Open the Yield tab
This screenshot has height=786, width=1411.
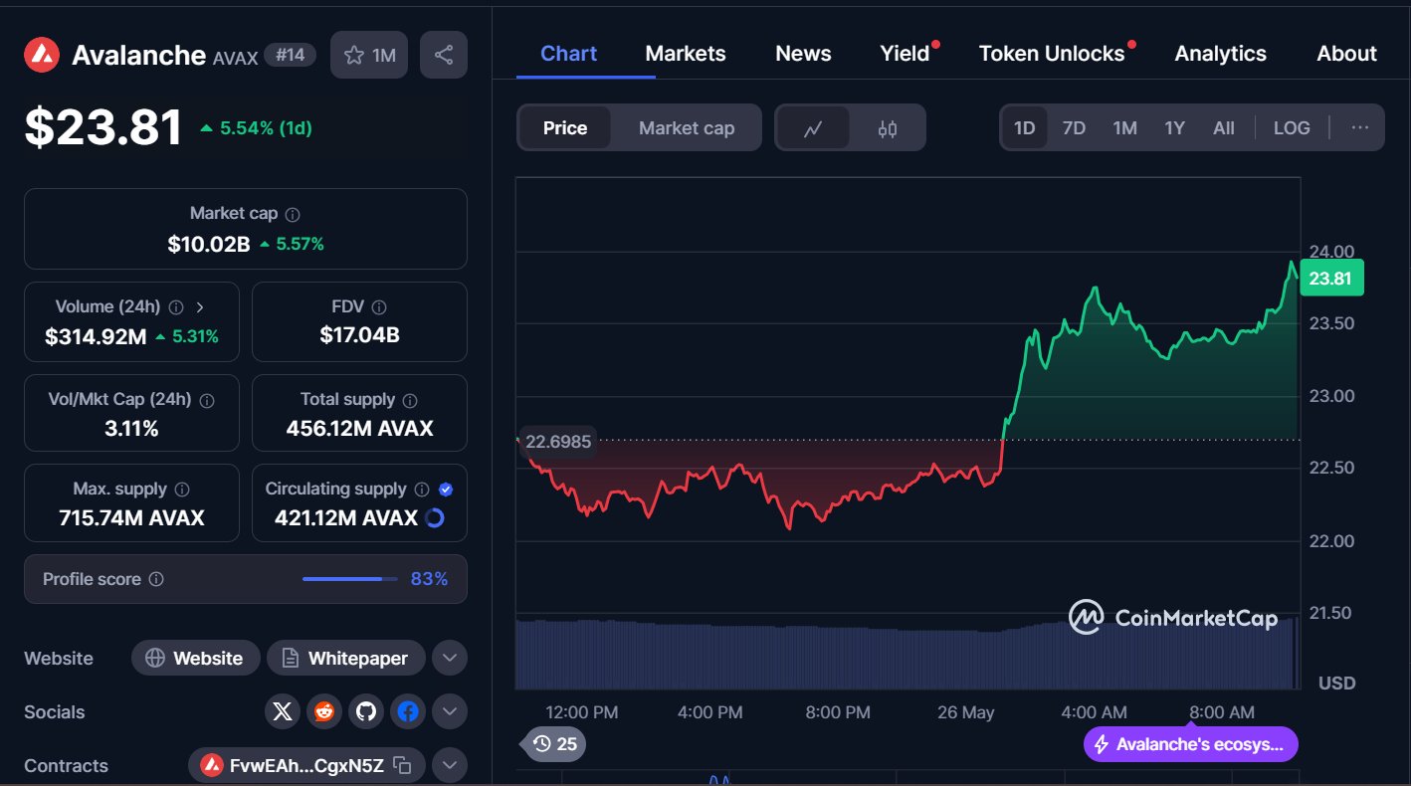click(905, 54)
